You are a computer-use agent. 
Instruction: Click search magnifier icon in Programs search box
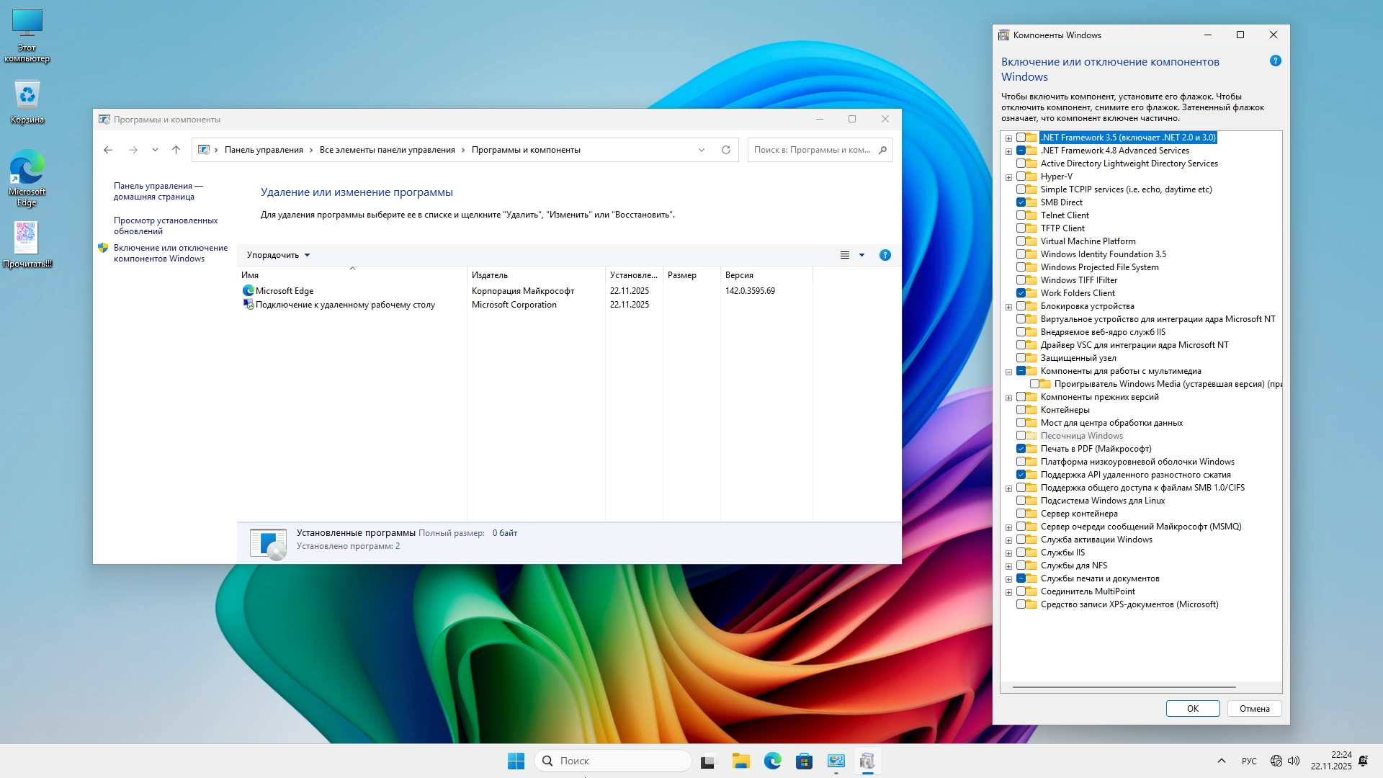pyautogui.click(x=882, y=150)
